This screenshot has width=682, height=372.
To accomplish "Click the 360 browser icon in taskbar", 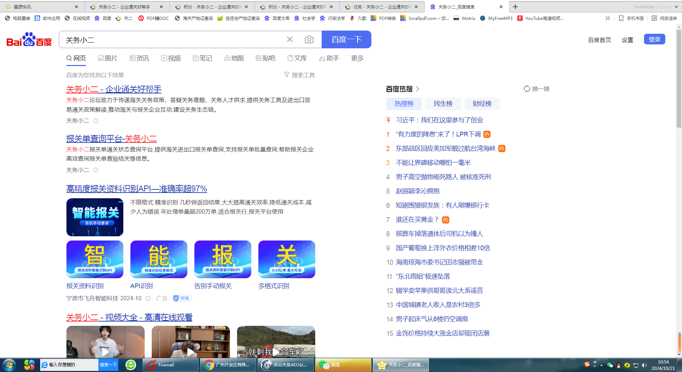I will coord(131,365).
